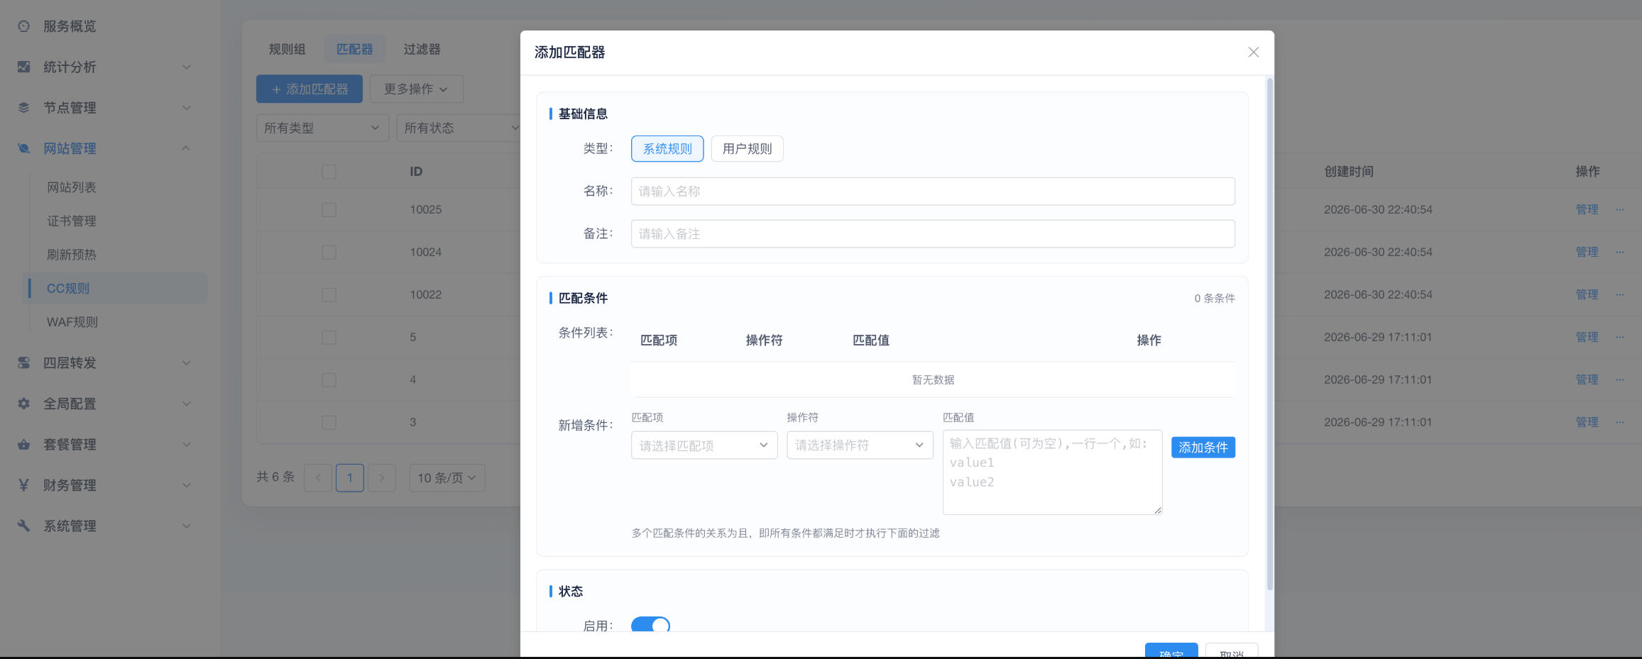Screen dimensions: 1642x659
Task: Expand the 全局配置 menu
Action: pyautogui.click(x=186, y=404)
